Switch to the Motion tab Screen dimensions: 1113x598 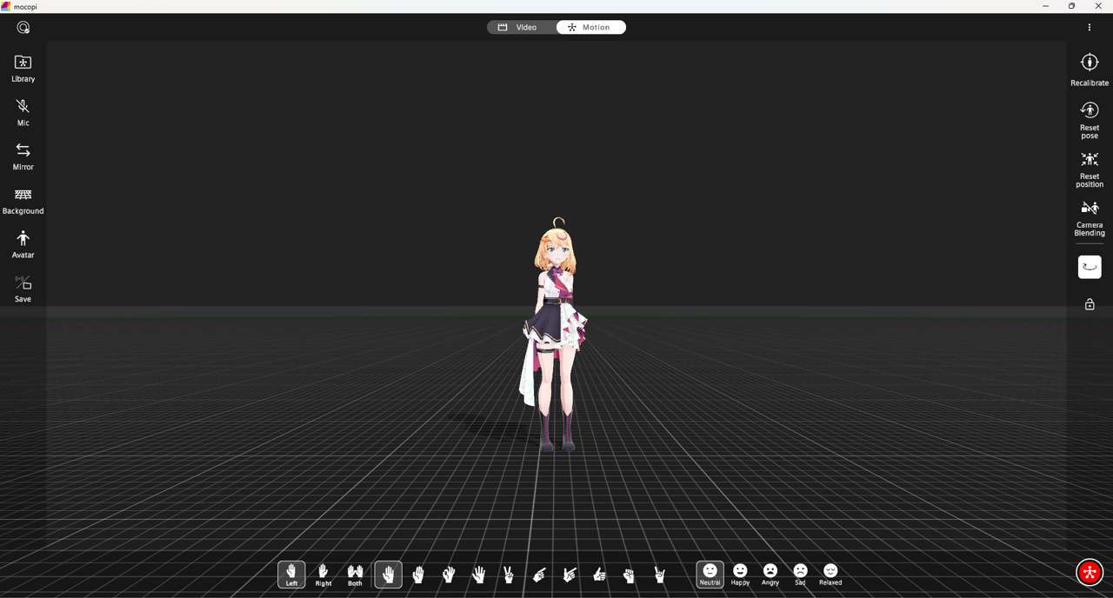590,27
